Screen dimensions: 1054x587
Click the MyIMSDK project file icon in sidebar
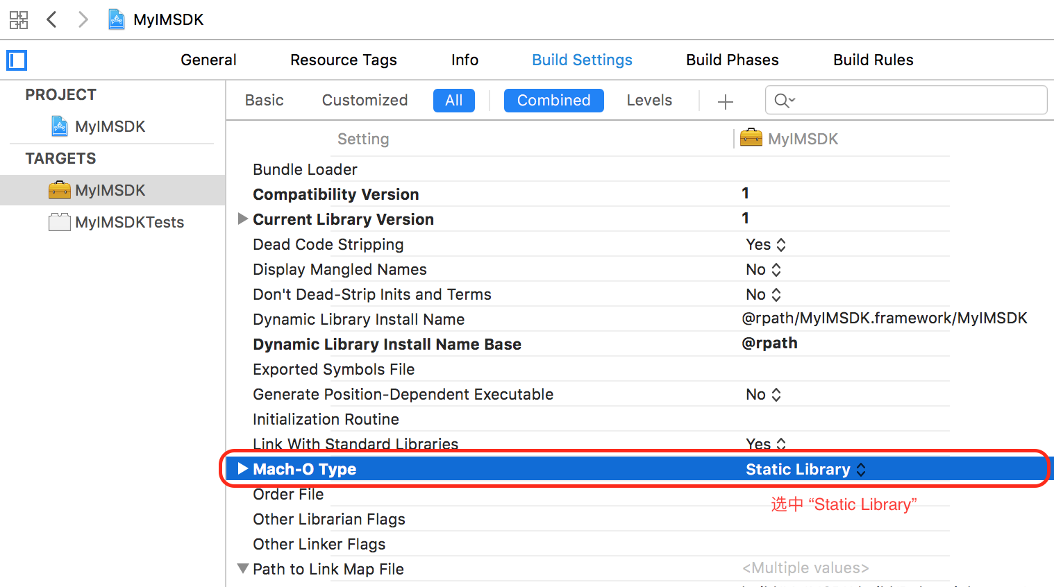tap(60, 126)
